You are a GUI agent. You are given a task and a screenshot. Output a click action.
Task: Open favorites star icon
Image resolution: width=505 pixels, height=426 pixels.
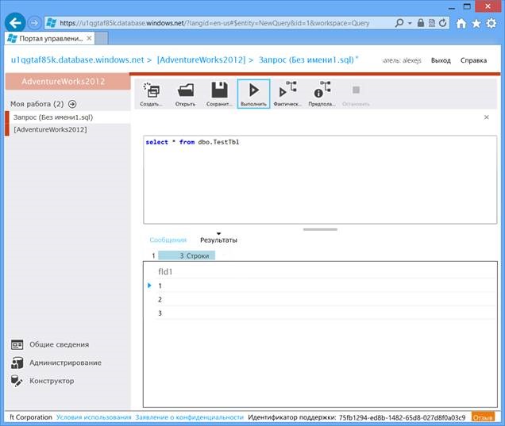pos(476,23)
